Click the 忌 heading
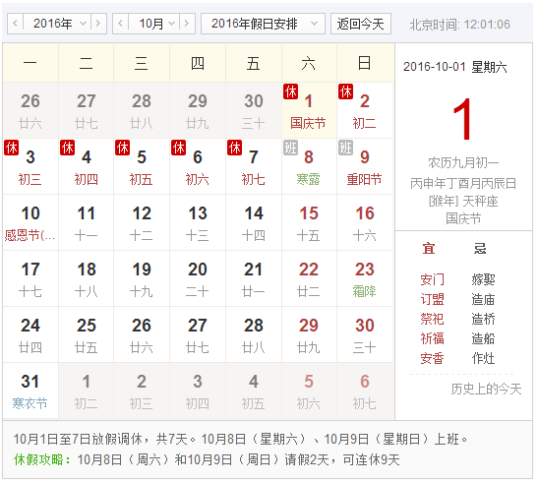The image size is (538, 482). pyautogui.click(x=480, y=248)
